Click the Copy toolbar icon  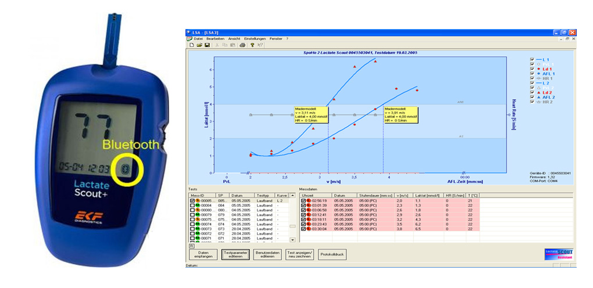(x=224, y=45)
